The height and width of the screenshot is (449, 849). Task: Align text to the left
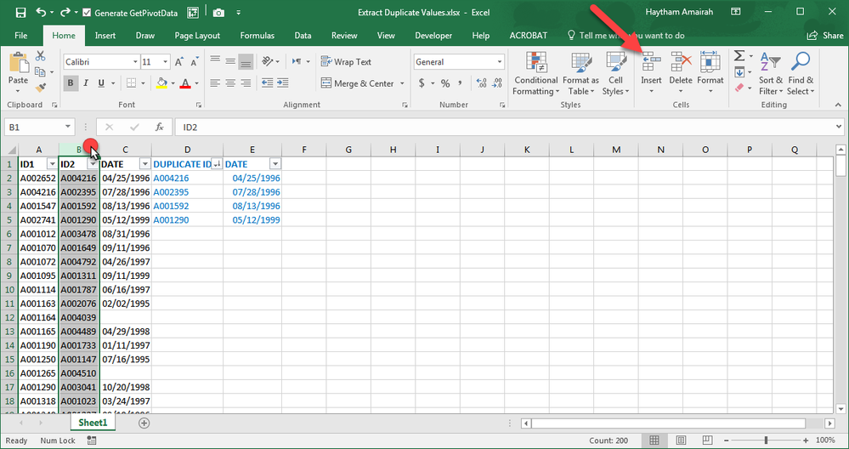pyautogui.click(x=215, y=82)
